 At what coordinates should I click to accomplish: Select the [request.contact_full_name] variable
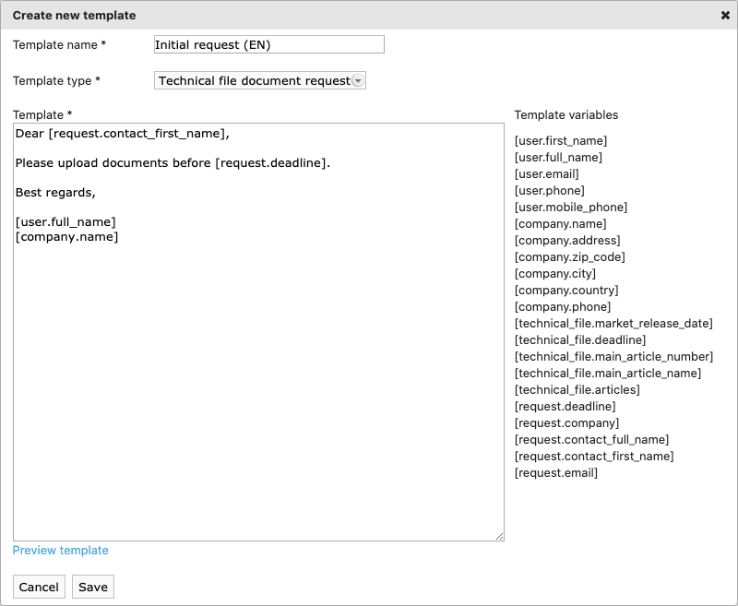592,440
